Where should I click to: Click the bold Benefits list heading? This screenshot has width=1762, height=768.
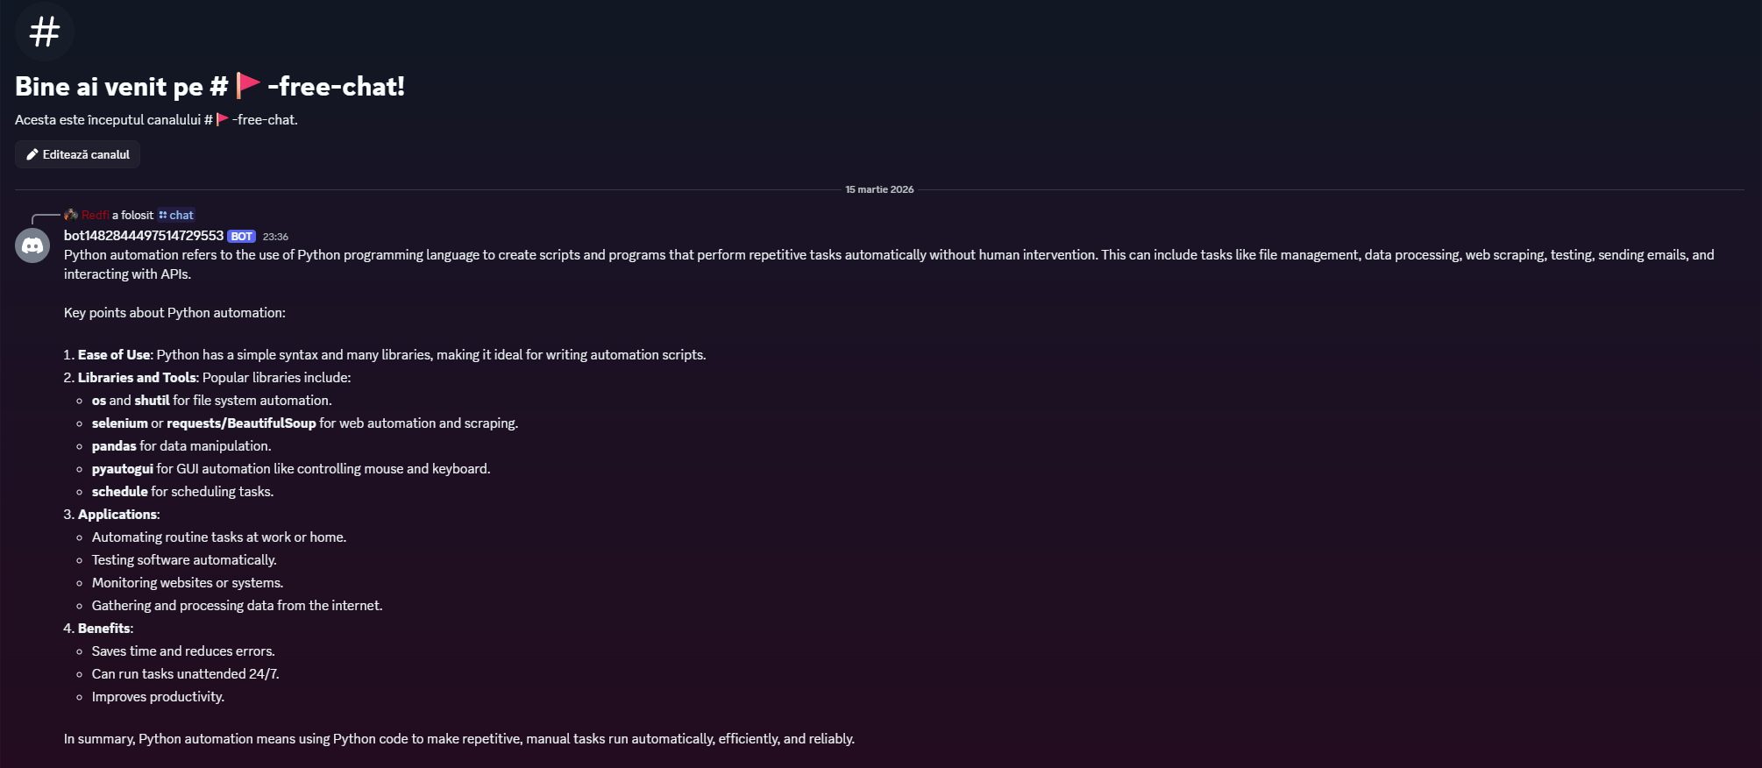click(x=103, y=629)
